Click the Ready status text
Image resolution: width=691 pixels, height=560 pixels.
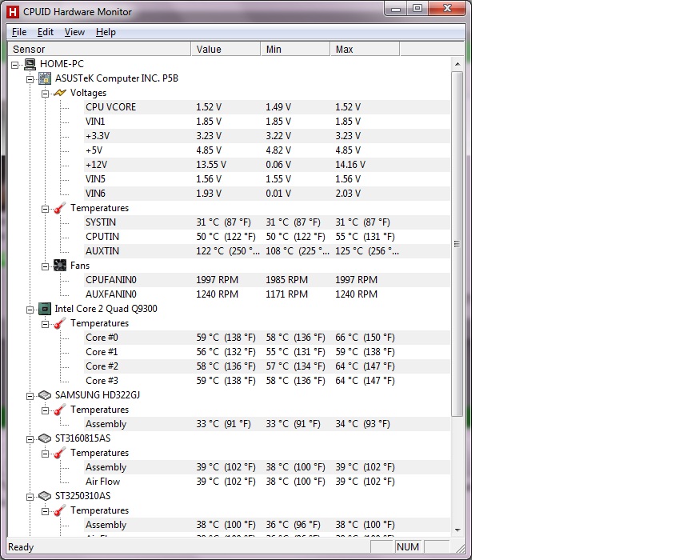(x=21, y=547)
